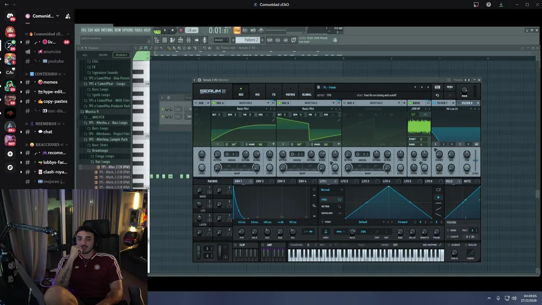
Task: Click the LFO export shape icon
Action: pos(438,190)
